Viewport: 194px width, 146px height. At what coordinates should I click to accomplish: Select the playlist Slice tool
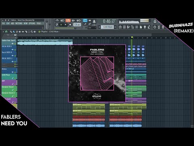26,32
